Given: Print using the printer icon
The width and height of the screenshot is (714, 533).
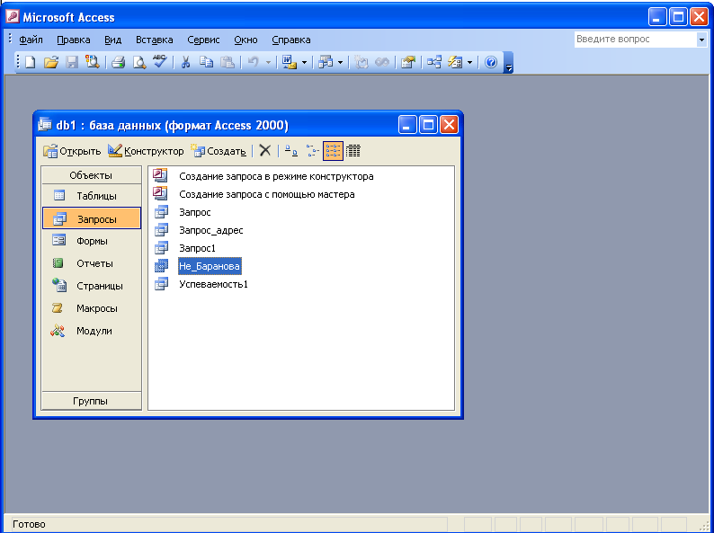Looking at the screenshot, I should pyautogui.click(x=119, y=62).
